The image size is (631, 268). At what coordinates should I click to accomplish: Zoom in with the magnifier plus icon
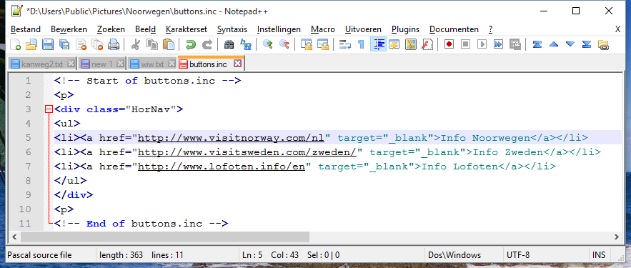pos(267,44)
